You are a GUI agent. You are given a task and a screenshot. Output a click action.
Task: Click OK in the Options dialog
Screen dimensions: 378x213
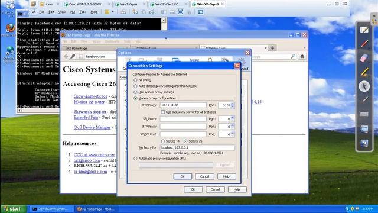coord(193,189)
